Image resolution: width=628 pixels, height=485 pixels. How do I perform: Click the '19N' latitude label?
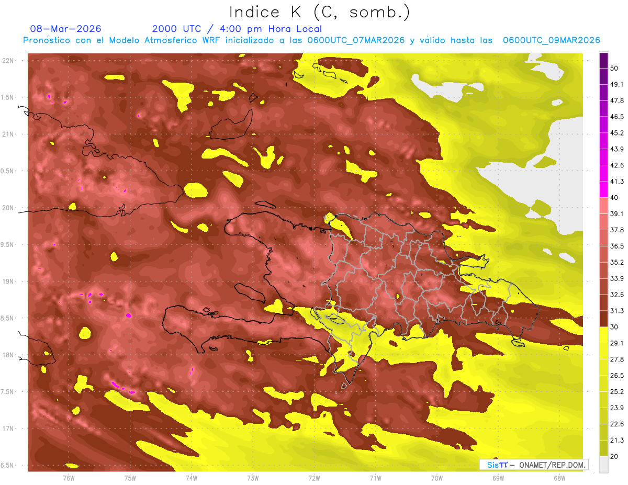click(x=9, y=281)
